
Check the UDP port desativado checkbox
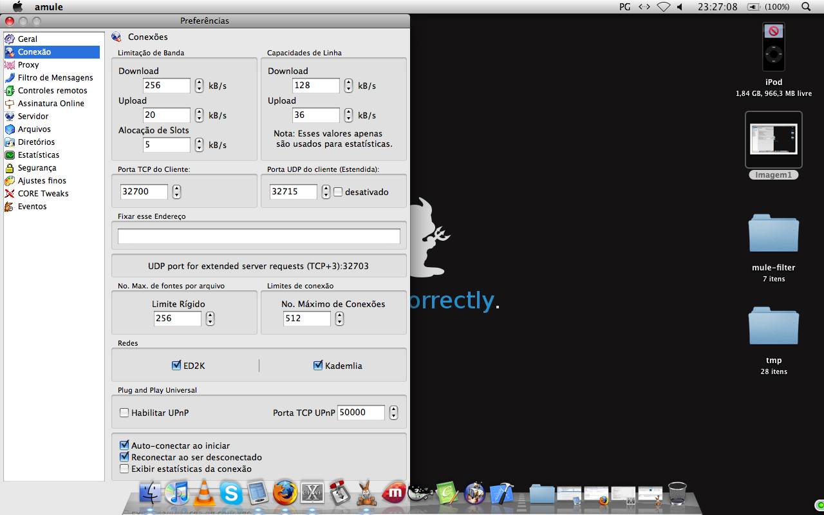click(x=337, y=192)
